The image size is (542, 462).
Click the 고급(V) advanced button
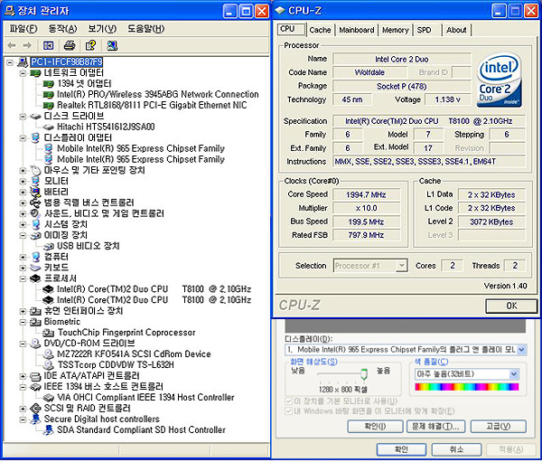tap(498, 427)
